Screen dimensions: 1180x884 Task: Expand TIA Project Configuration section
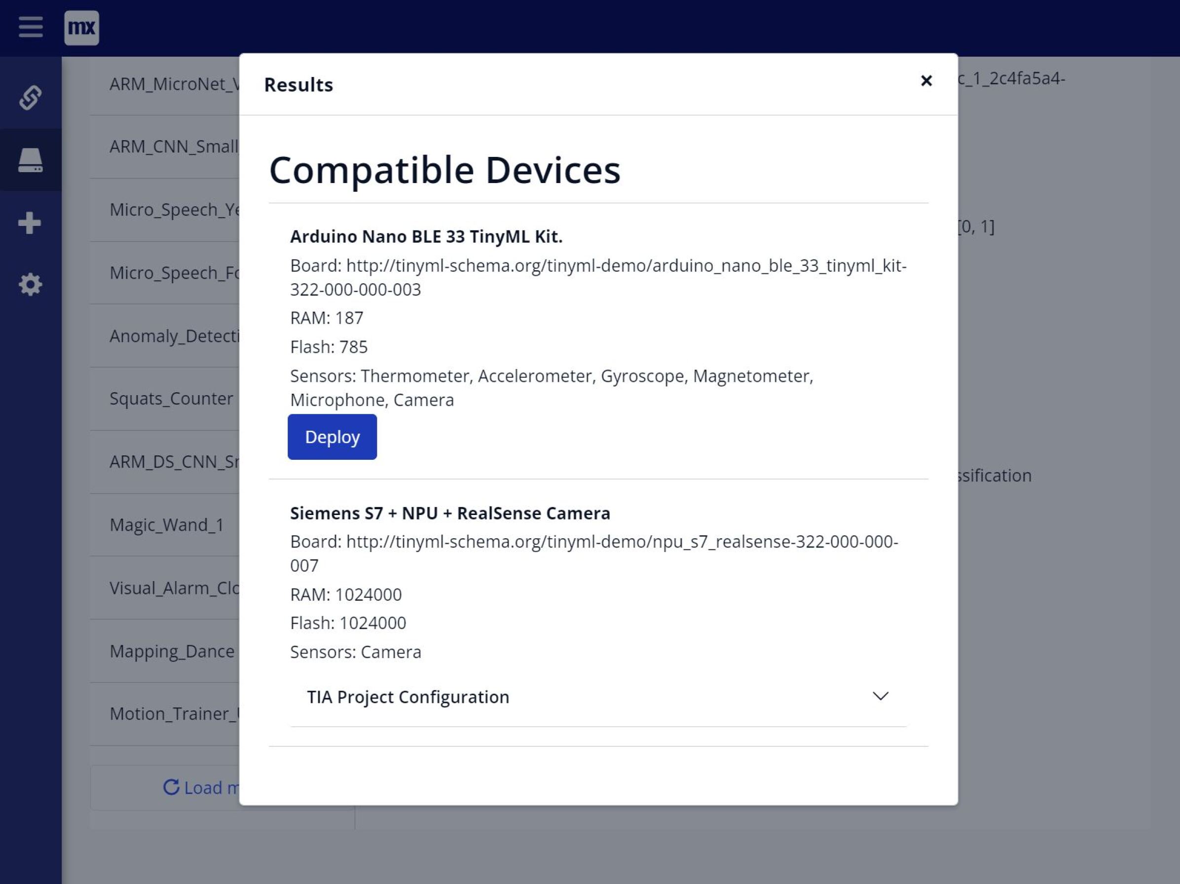click(x=408, y=697)
